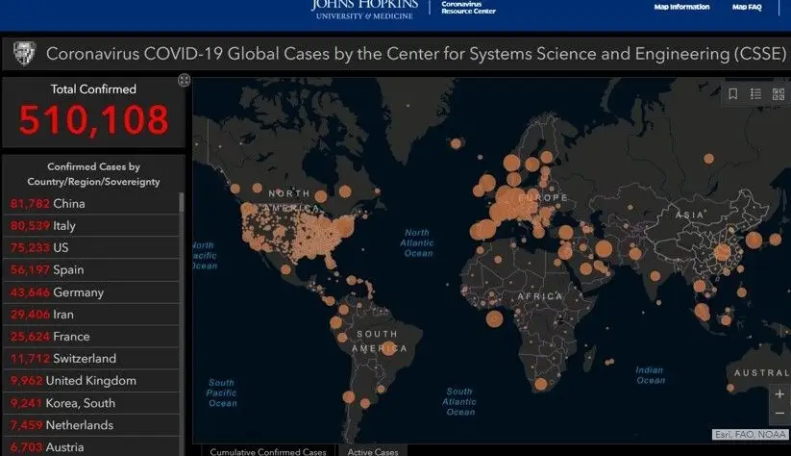Screen dimensions: 791x456
Task: Expand Total Confirmed panel to fullscreen
Action: pos(184,81)
